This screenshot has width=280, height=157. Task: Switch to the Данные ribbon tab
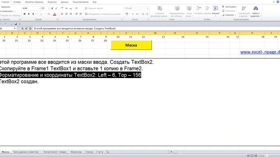coord(64,2)
